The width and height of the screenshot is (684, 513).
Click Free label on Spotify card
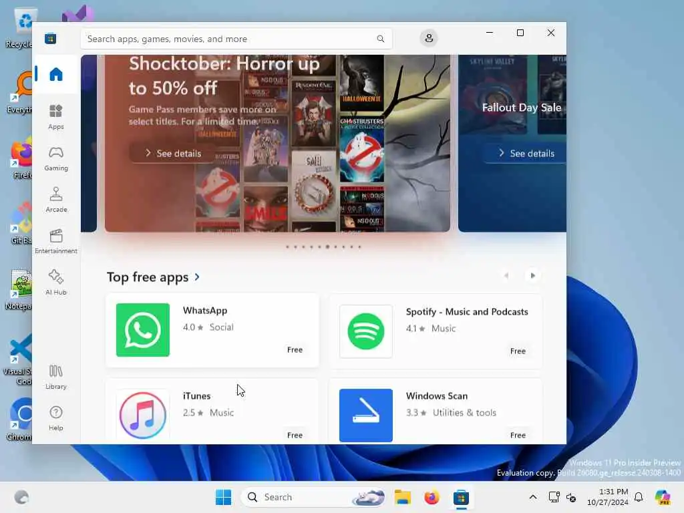pos(518,351)
